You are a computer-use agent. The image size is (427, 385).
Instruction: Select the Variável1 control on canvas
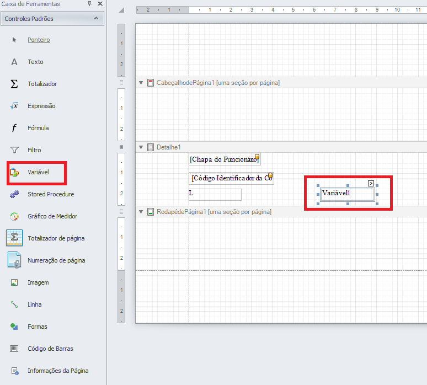[348, 195]
